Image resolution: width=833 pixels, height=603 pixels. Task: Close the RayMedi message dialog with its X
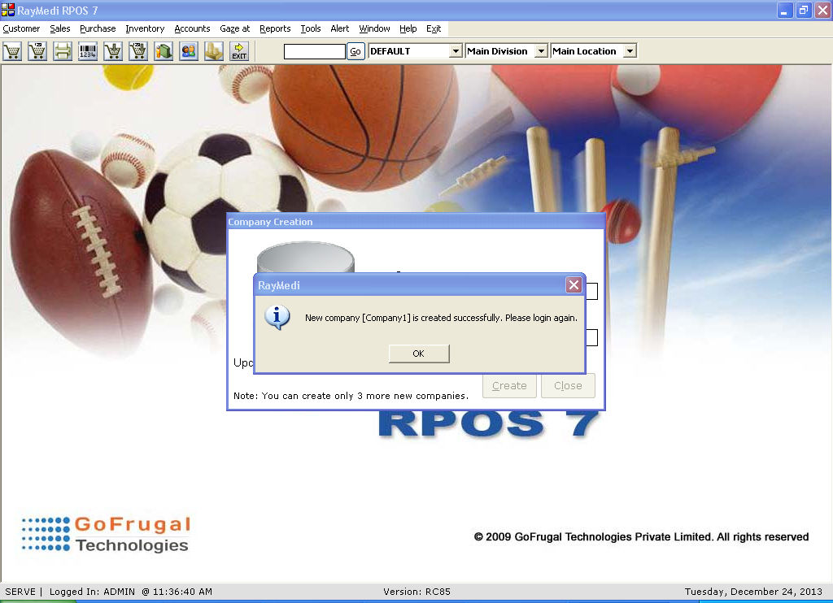(x=574, y=285)
